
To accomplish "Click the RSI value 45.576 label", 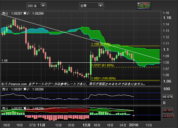I will 168,97.
